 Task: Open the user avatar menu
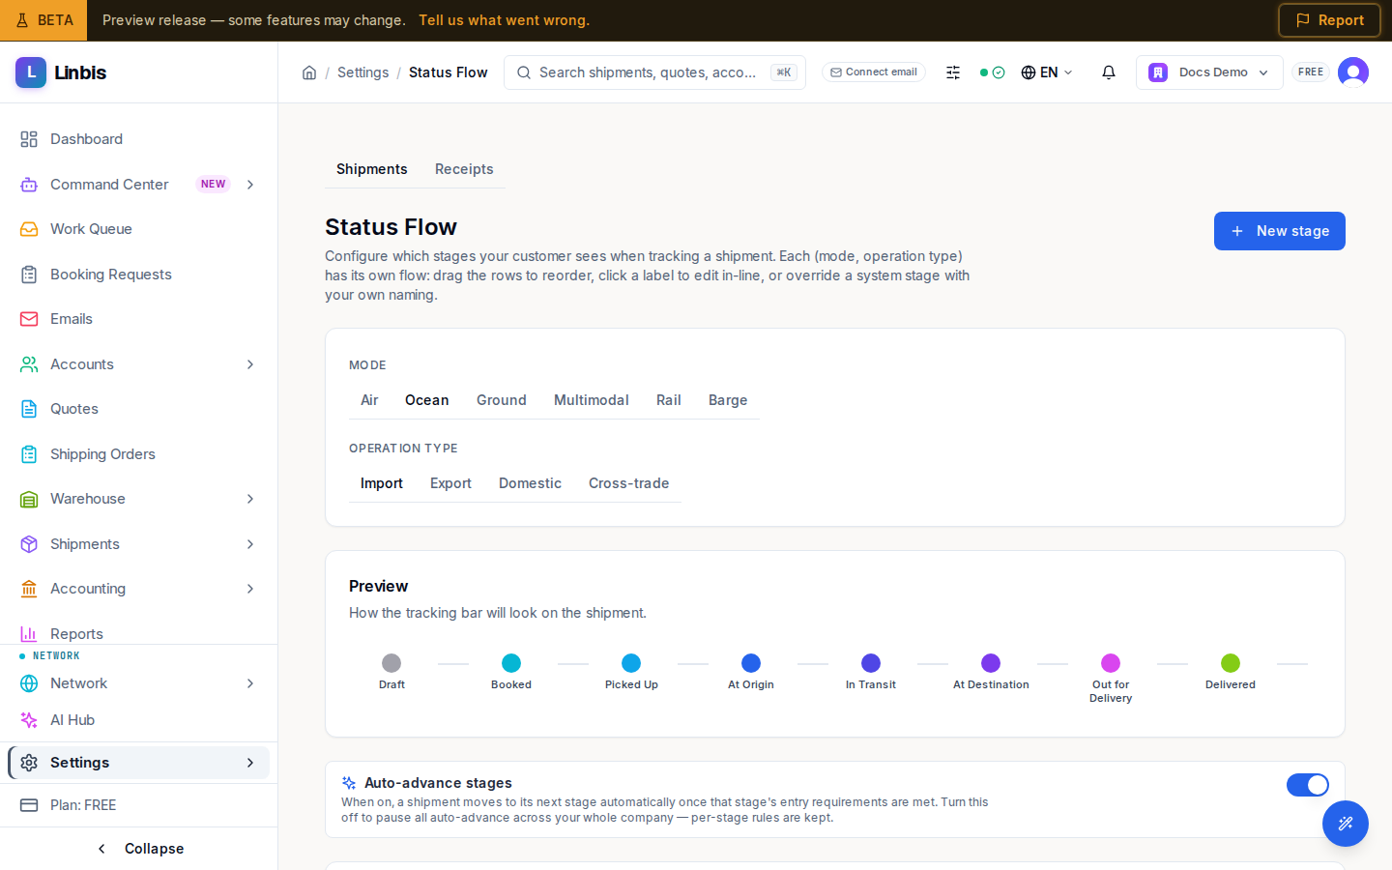1353,72
